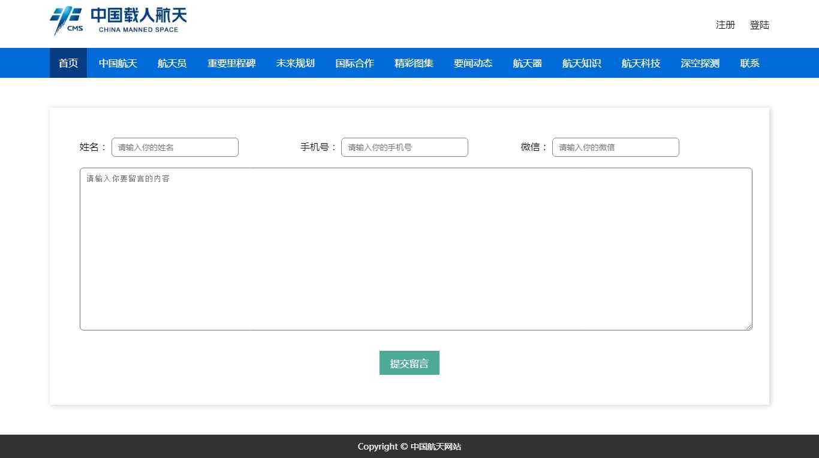819x458 pixels.
Task: View the 精彩图集 gallery page
Action: (414, 63)
